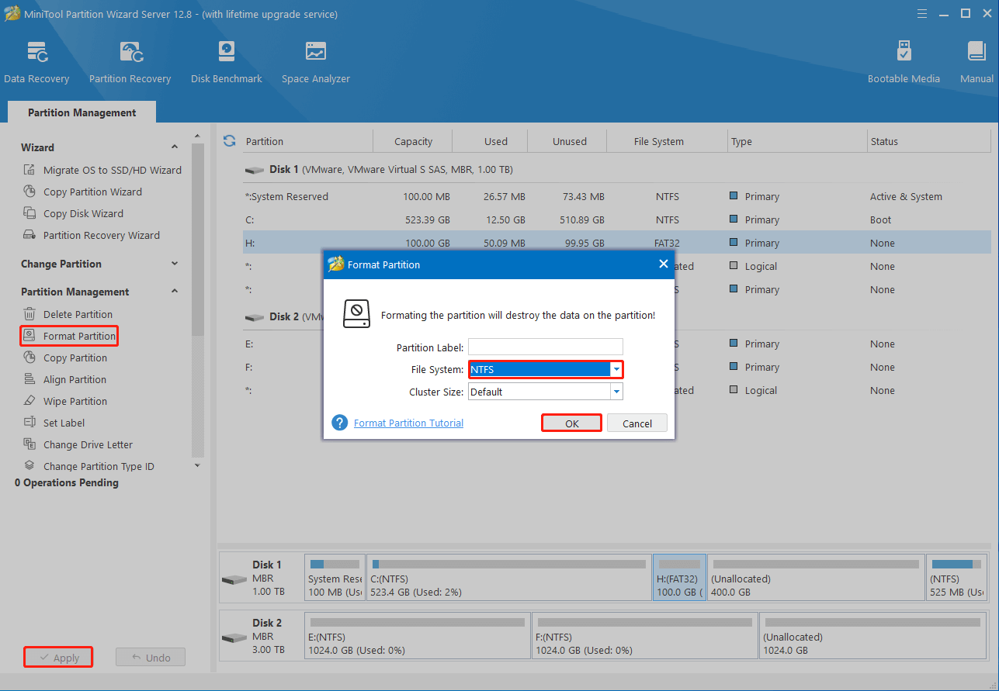The width and height of the screenshot is (999, 691).
Task: Open the Manual
Action: (x=976, y=62)
